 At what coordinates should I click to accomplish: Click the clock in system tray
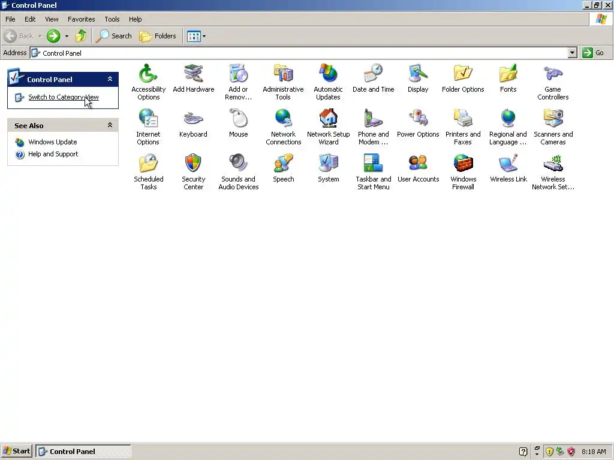pyautogui.click(x=593, y=452)
